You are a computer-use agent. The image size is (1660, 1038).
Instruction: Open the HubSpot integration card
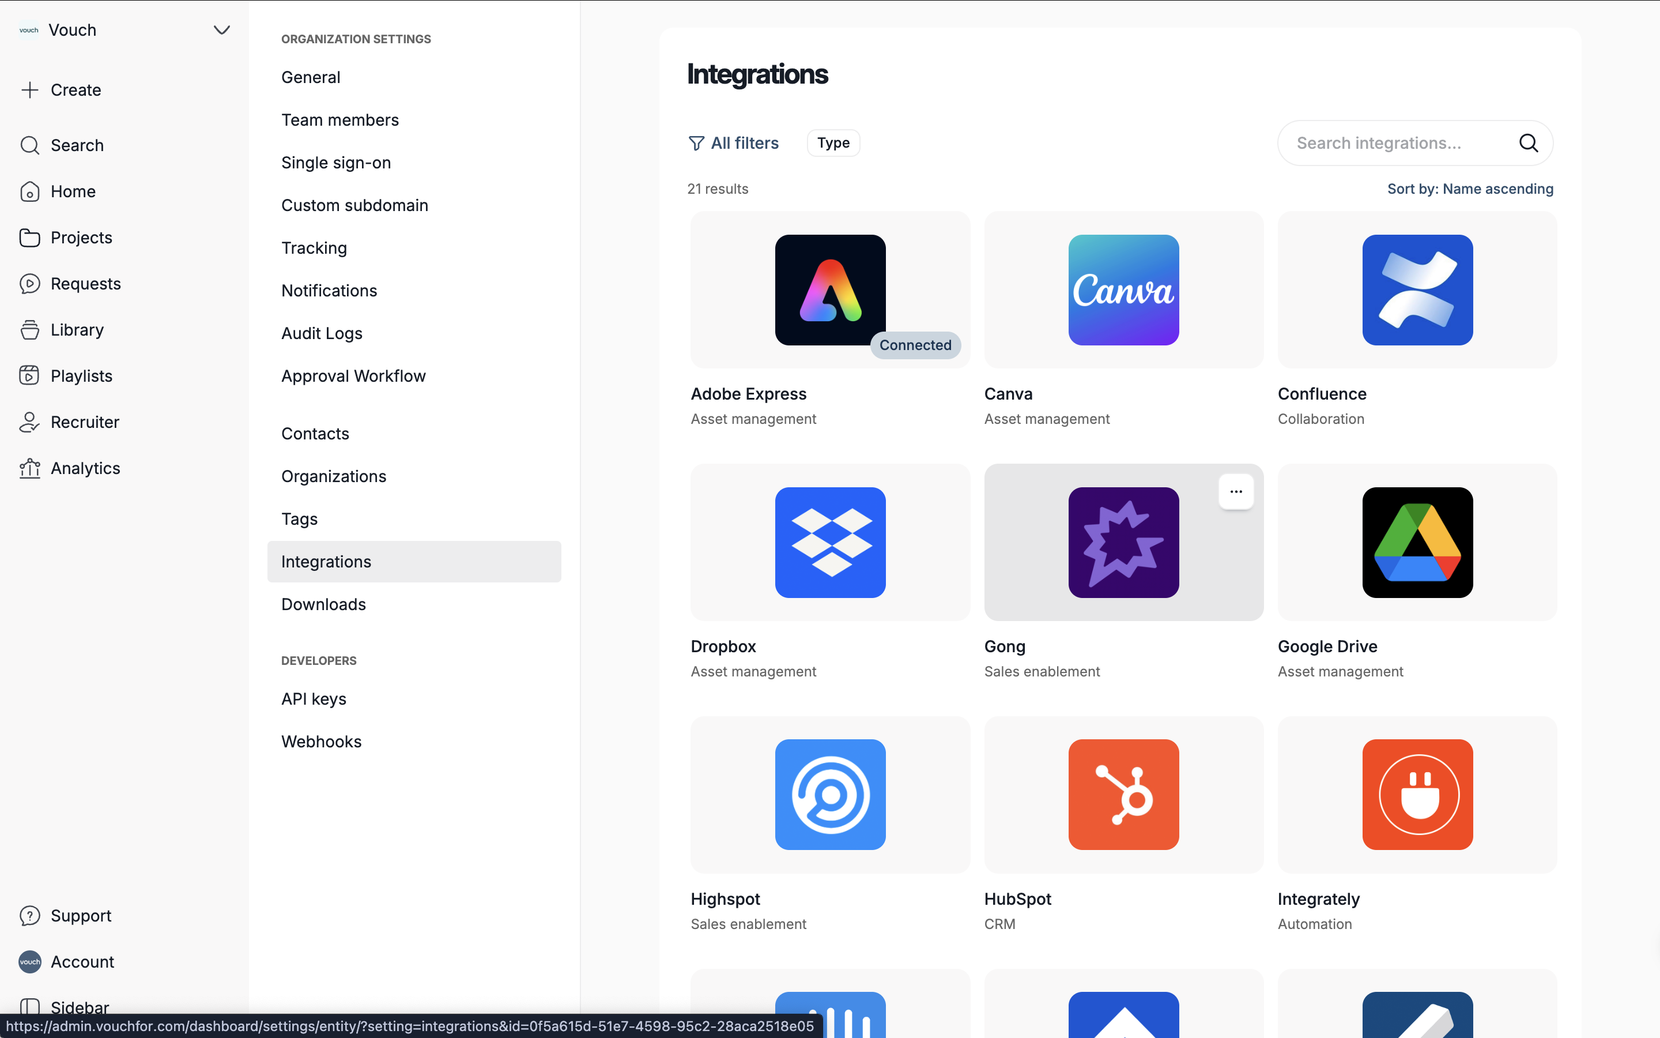tap(1123, 795)
